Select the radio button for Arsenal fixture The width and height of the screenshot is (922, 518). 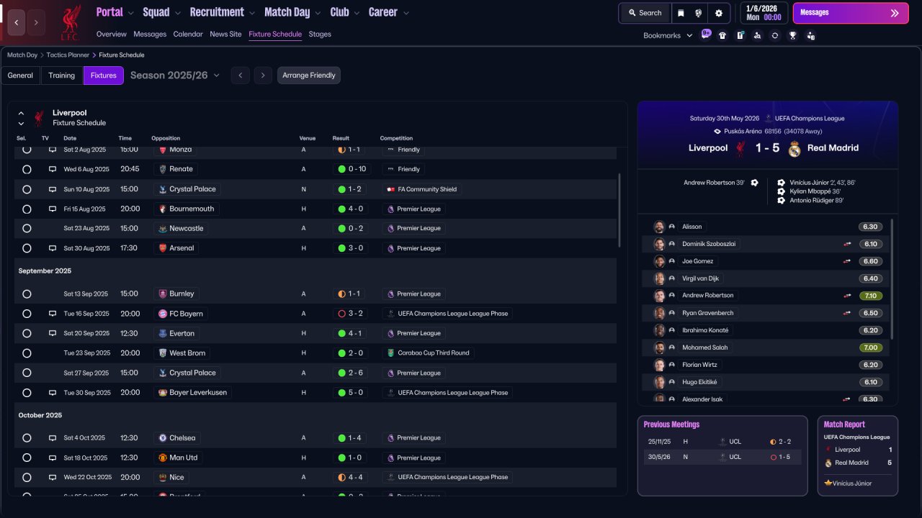pos(27,248)
